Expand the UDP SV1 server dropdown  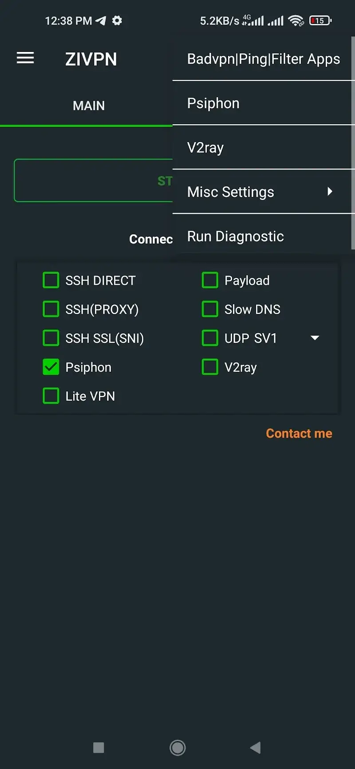[x=315, y=338]
